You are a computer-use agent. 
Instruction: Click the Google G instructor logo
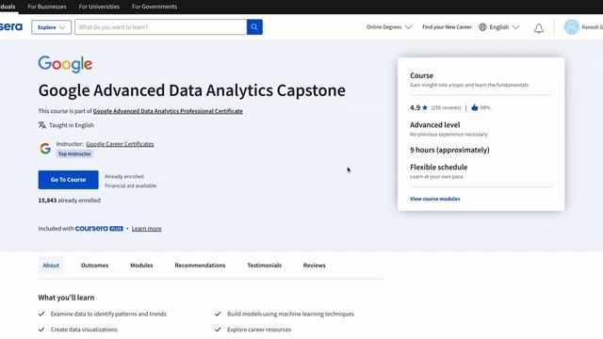coord(45,149)
